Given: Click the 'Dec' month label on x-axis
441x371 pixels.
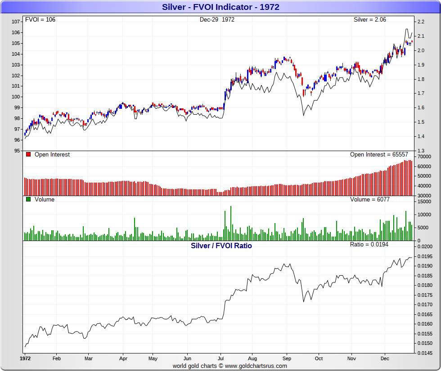Looking at the screenshot, I should (x=385, y=359).
